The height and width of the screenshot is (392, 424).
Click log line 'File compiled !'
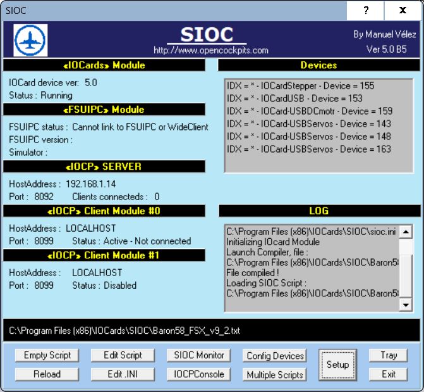(252, 273)
